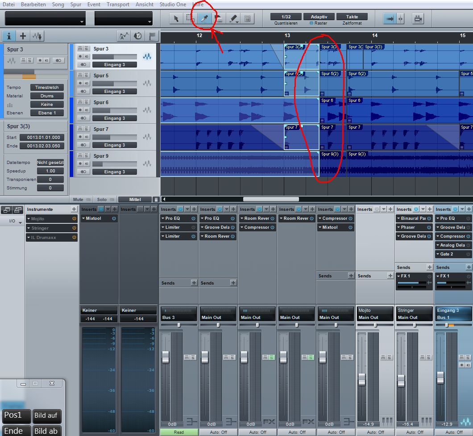Open the Song menu

(x=58, y=4)
